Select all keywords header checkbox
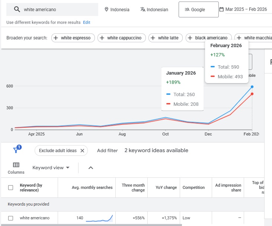 (x=11, y=187)
